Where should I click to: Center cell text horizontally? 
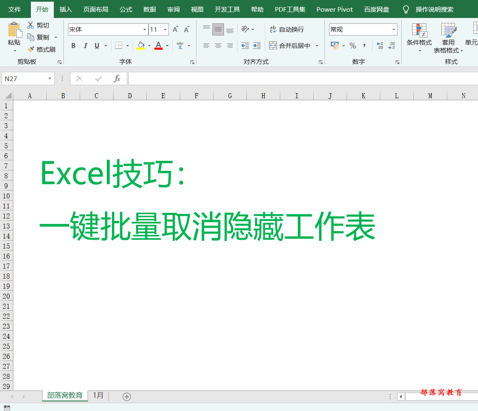click(x=218, y=46)
